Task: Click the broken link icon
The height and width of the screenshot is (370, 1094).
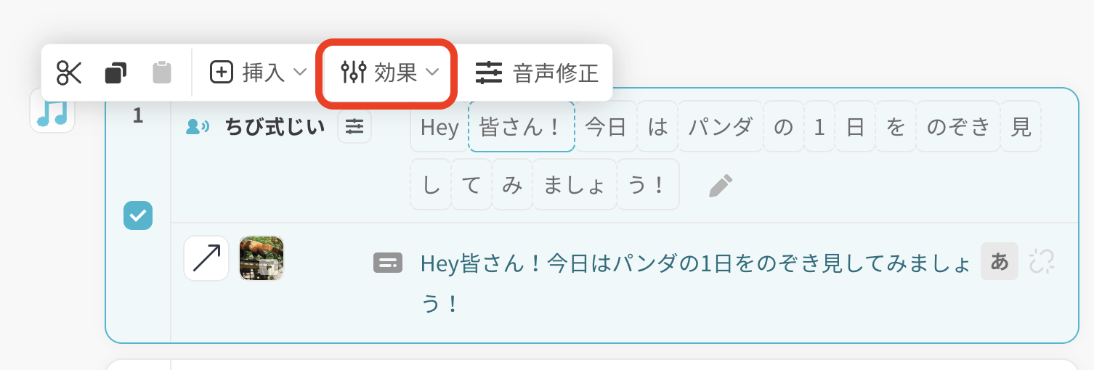Action: [1041, 262]
